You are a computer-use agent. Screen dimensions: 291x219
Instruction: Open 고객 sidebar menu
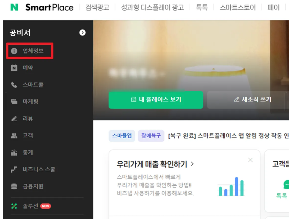28,135
